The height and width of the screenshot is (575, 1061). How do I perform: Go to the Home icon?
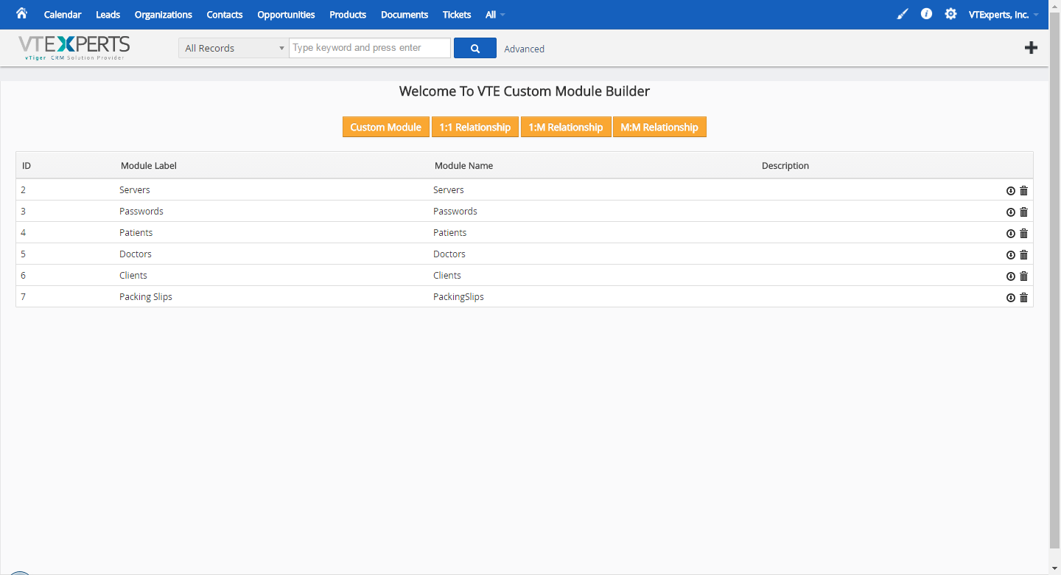tap(21, 13)
